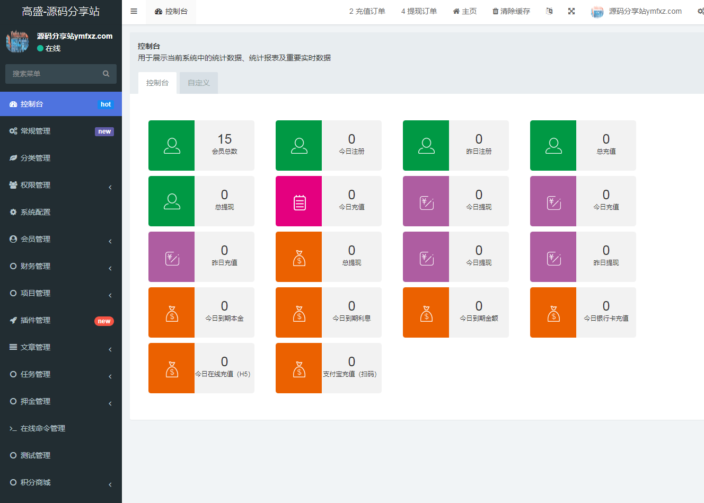Screen dimensions: 704x503
Task: Click the 清除缓存 trash icon
Action: tap(496, 11)
